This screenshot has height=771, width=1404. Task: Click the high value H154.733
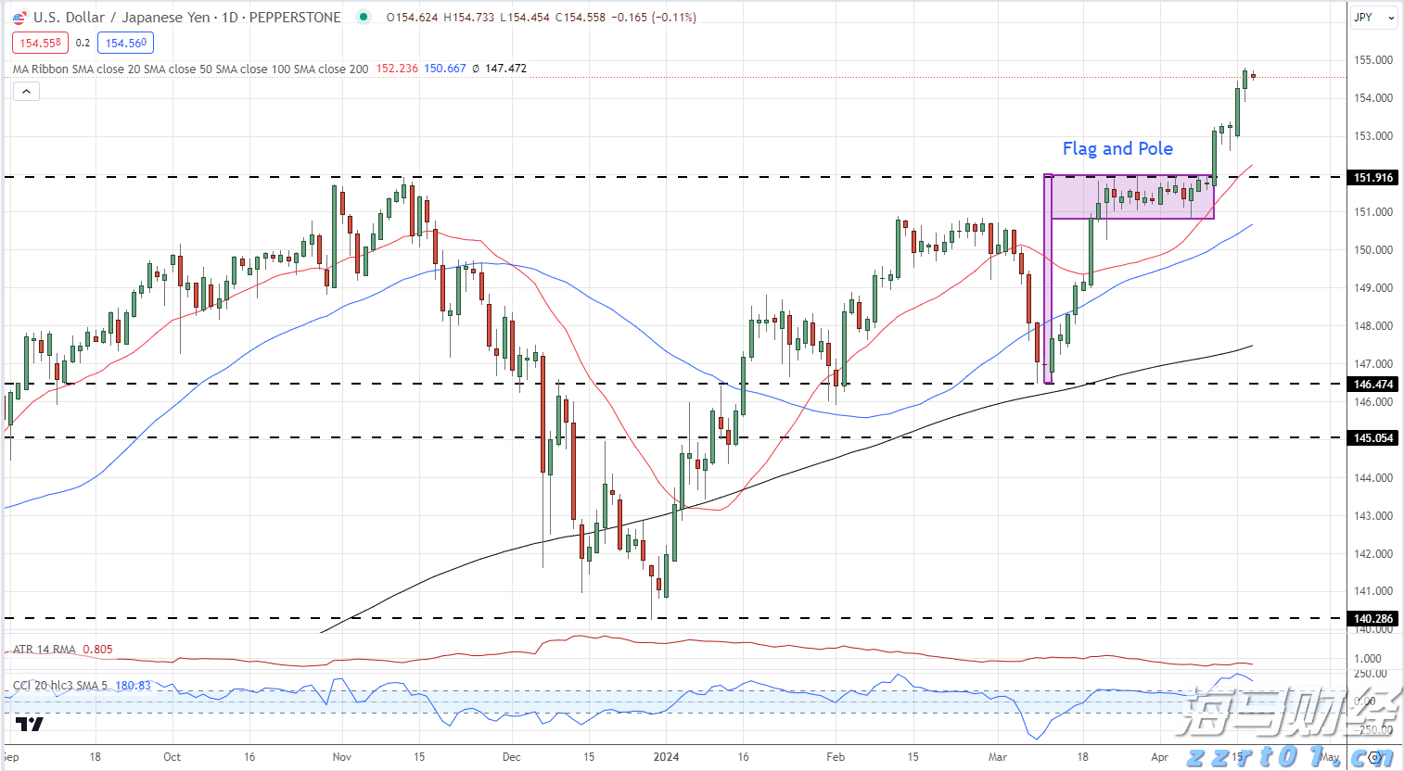[469, 17]
